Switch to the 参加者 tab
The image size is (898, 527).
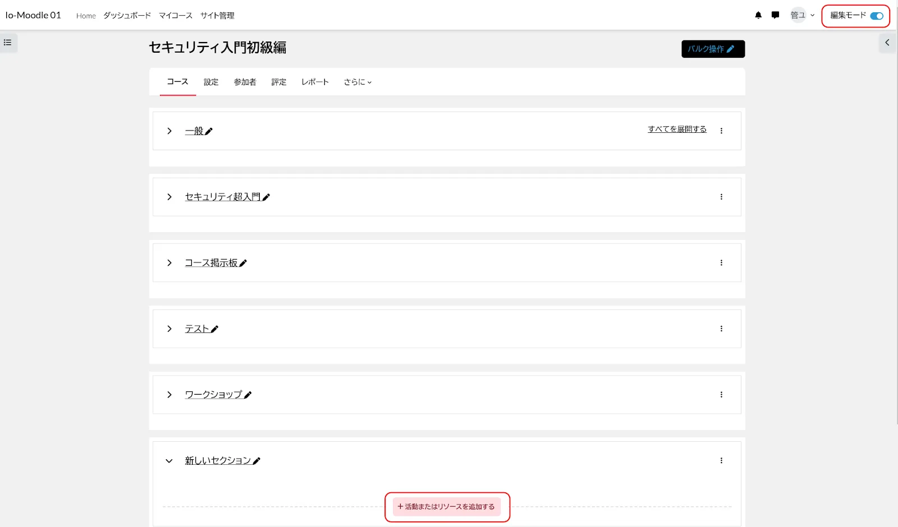(x=245, y=82)
